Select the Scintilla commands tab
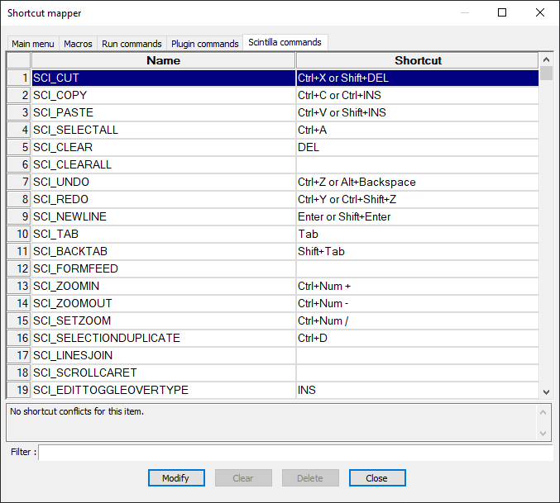This screenshot has width=560, height=503. coord(285,42)
